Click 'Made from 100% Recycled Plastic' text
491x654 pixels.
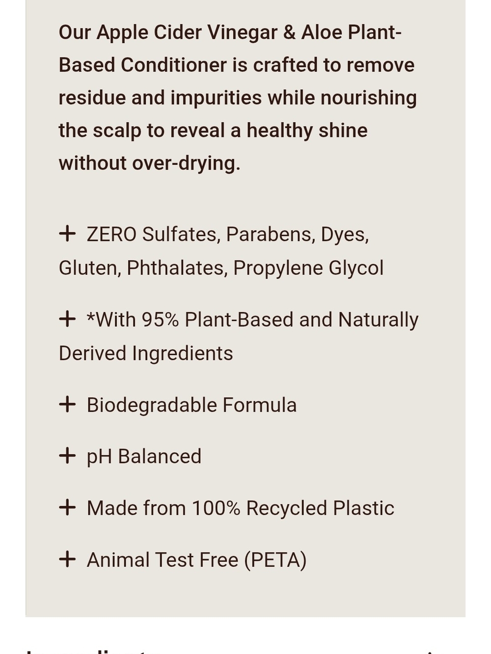point(241,508)
